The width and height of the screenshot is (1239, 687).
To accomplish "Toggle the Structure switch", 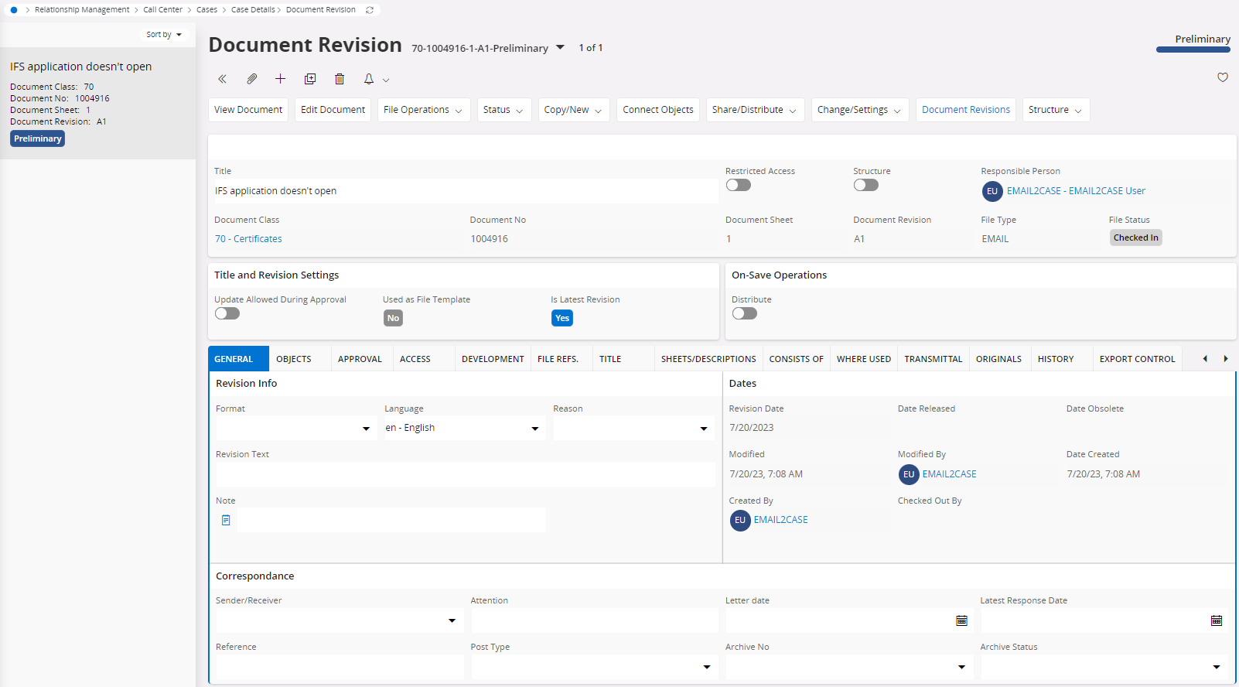I will (x=866, y=185).
